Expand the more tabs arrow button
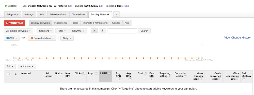The width and height of the screenshot is (254, 95). (x=117, y=14)
